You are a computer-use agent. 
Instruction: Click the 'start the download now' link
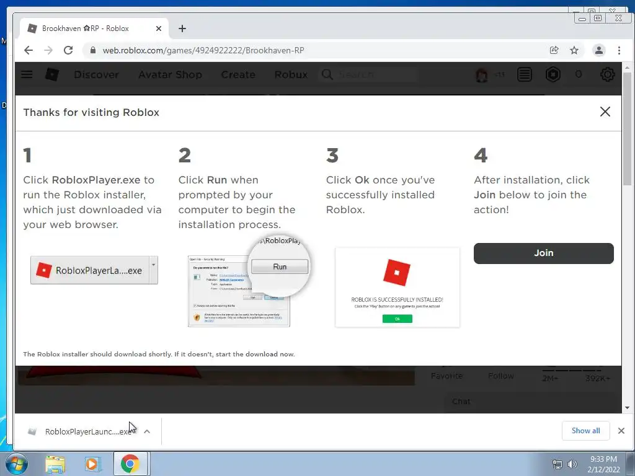coord(255,354)
